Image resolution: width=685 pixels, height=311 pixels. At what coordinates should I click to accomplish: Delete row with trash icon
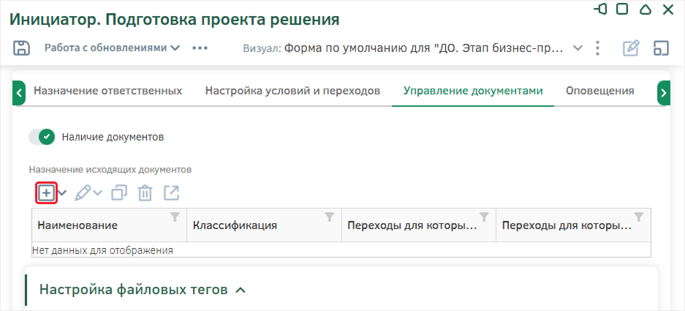(145, 193)
